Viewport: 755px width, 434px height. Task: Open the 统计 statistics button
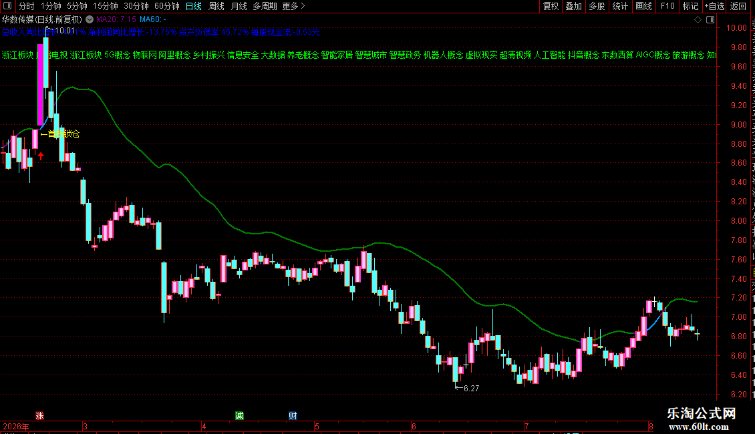tap(619, 6)
